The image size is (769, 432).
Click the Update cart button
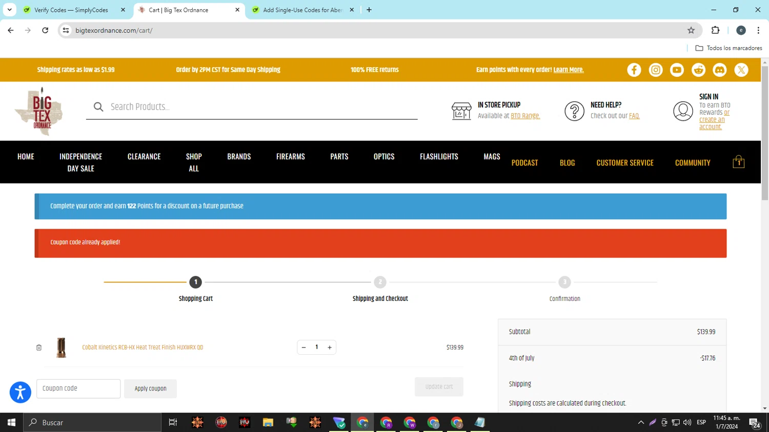[x=439, y=387]
